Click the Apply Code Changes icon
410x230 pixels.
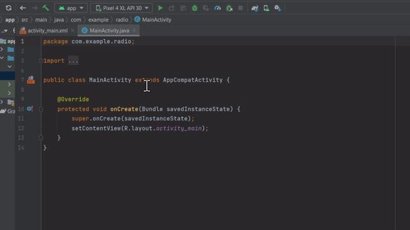[x=183, y=8]
